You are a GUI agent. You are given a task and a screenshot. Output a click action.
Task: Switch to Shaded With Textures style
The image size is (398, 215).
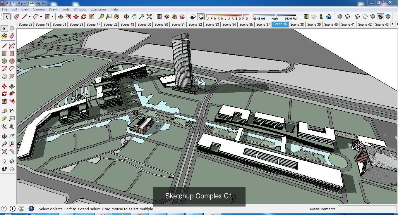point(380,17)
